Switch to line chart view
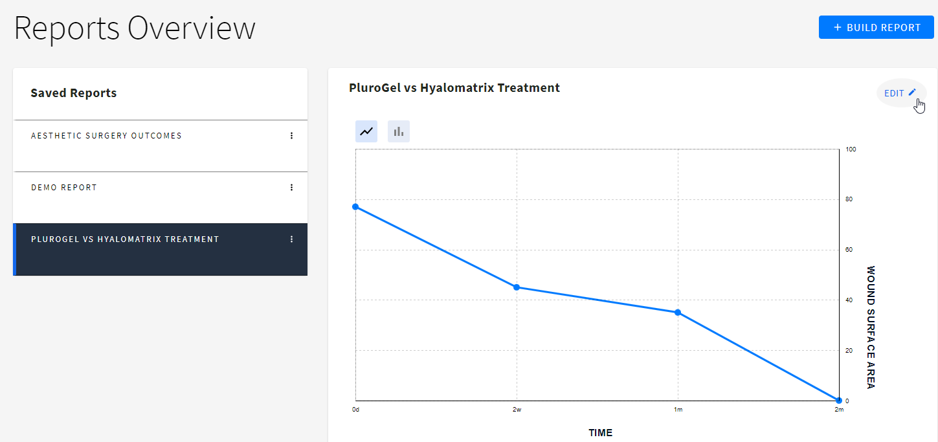The image size is (938, 442). tap(366, 131)
